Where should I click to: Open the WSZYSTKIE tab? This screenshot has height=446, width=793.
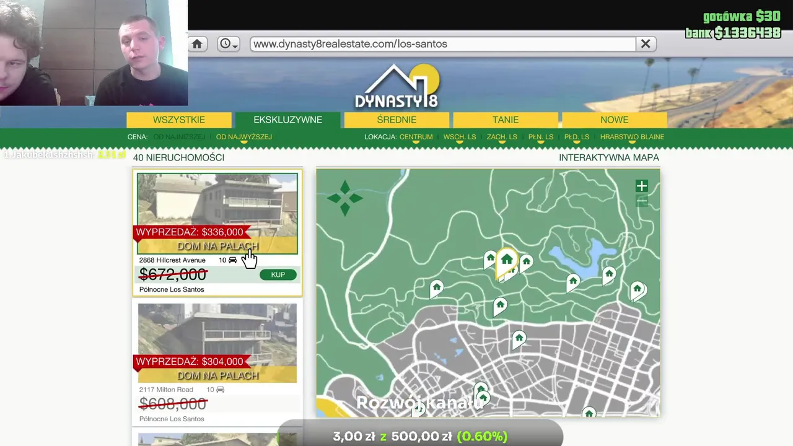point(179,120)
